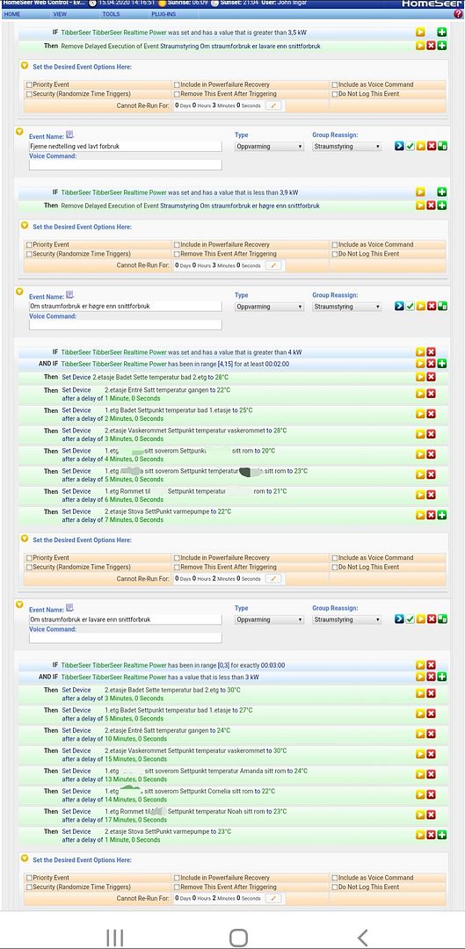
Task: Collapse the 'Fjerne nedtelling ved lavt forbruk' event expander
Action: pos(19,130)
